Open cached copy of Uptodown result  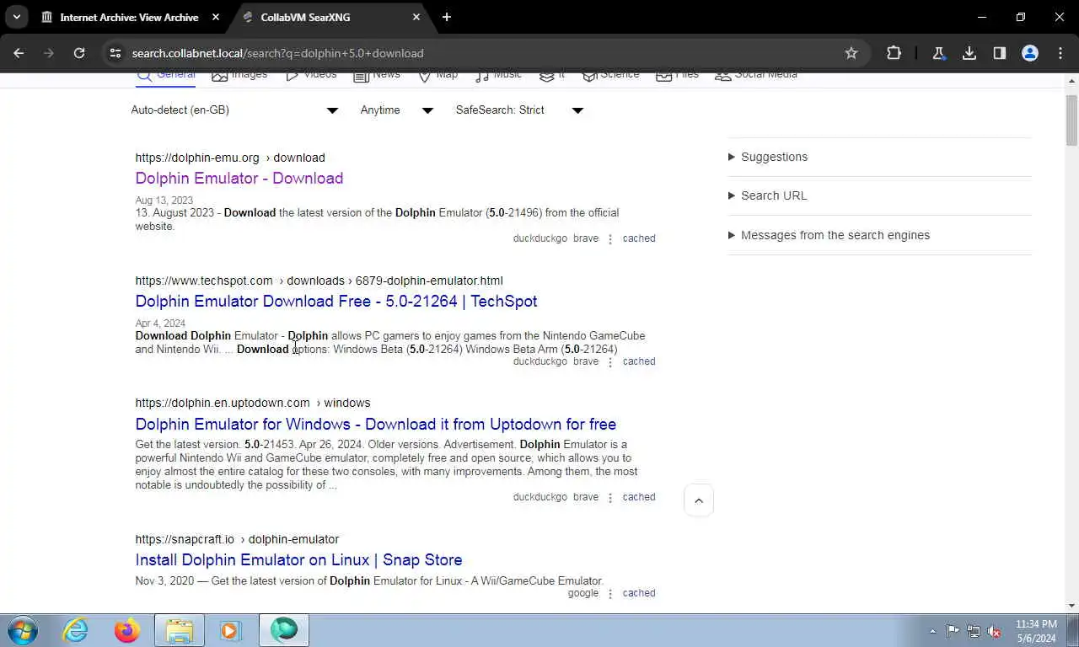(639, 497)
